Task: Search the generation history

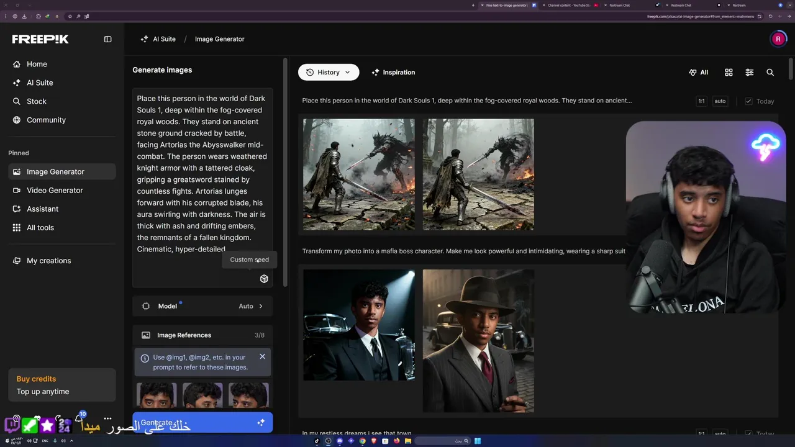Action: pyautogui.click(x=770, y=72)
